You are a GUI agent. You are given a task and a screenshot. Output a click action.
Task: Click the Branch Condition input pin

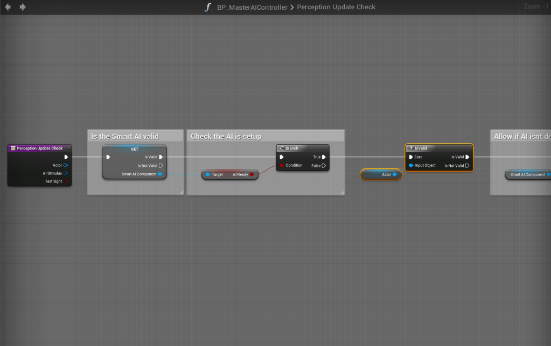(282, 165)
